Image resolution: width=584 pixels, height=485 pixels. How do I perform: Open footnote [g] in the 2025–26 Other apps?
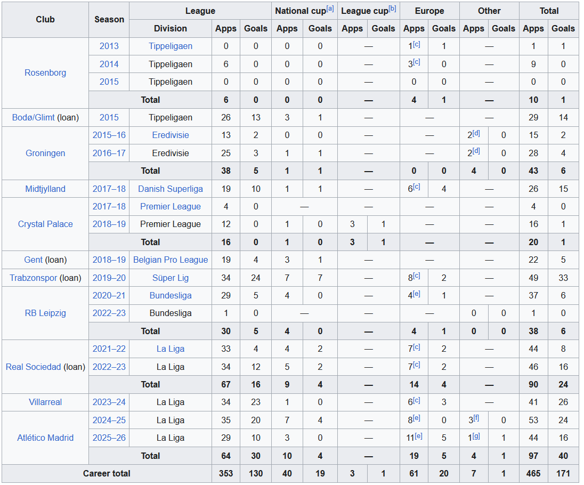[476, 436]
